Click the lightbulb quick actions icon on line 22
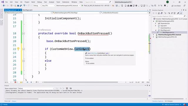Screen dimensions: 188x106 [x=18, y=49]
